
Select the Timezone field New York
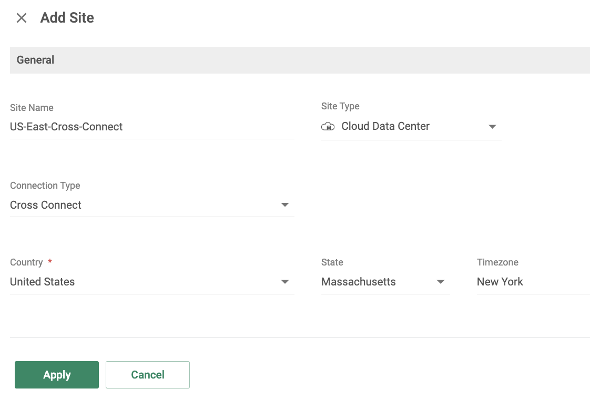[x=533, y=282]
